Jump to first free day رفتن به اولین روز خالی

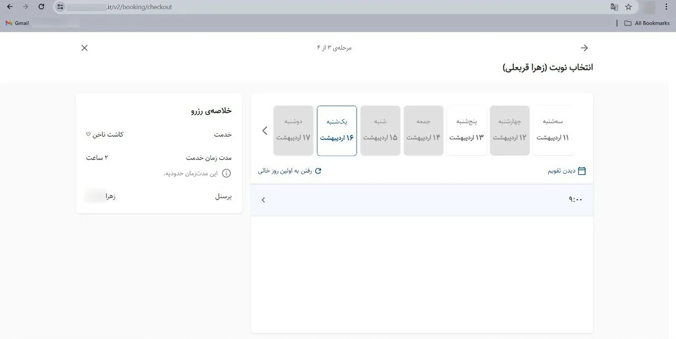285,171
